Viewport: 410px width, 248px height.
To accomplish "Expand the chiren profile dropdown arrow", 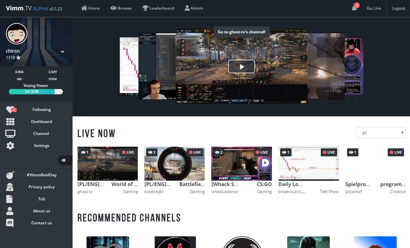I will (x=63, y=51).
